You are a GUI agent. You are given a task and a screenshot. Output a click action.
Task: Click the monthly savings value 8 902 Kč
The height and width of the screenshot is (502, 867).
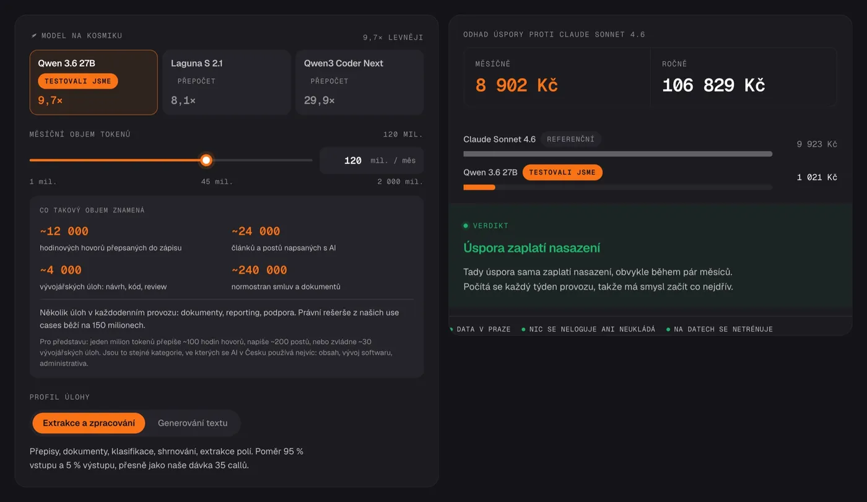coord(516,85)
